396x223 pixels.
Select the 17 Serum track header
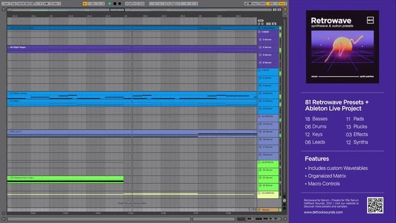(268, 149)
